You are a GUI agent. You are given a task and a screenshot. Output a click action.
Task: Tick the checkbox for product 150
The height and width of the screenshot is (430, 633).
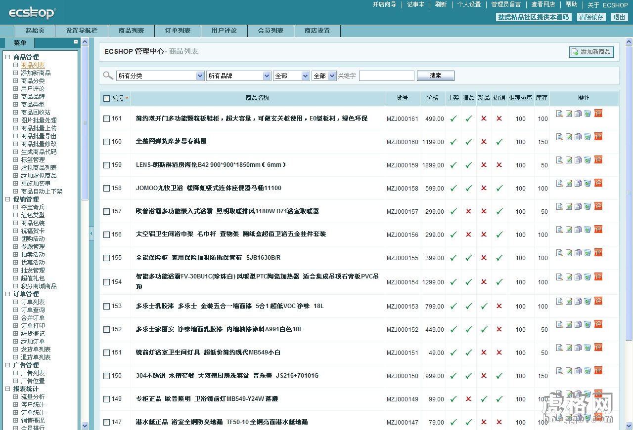coord(106,376)
